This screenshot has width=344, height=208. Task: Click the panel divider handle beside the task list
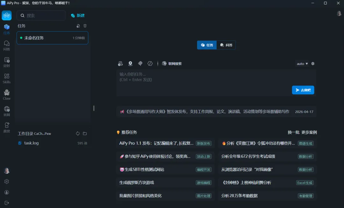94,108
